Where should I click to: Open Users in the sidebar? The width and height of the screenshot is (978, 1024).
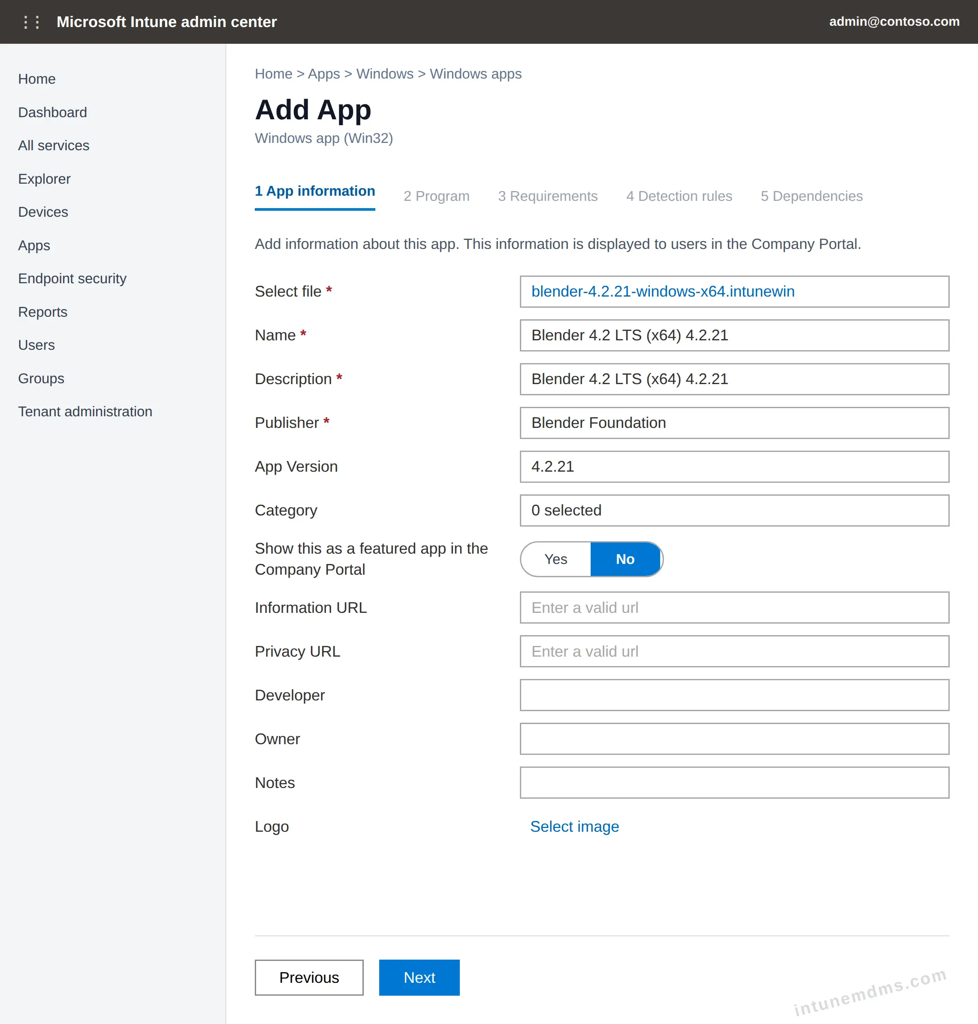[36, 345]
